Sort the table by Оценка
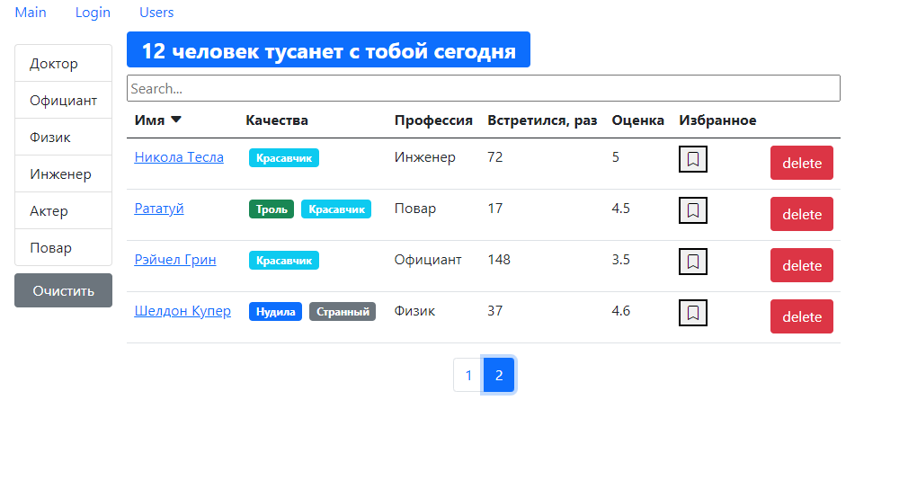 pyautogui.click(x=637, y=120)
